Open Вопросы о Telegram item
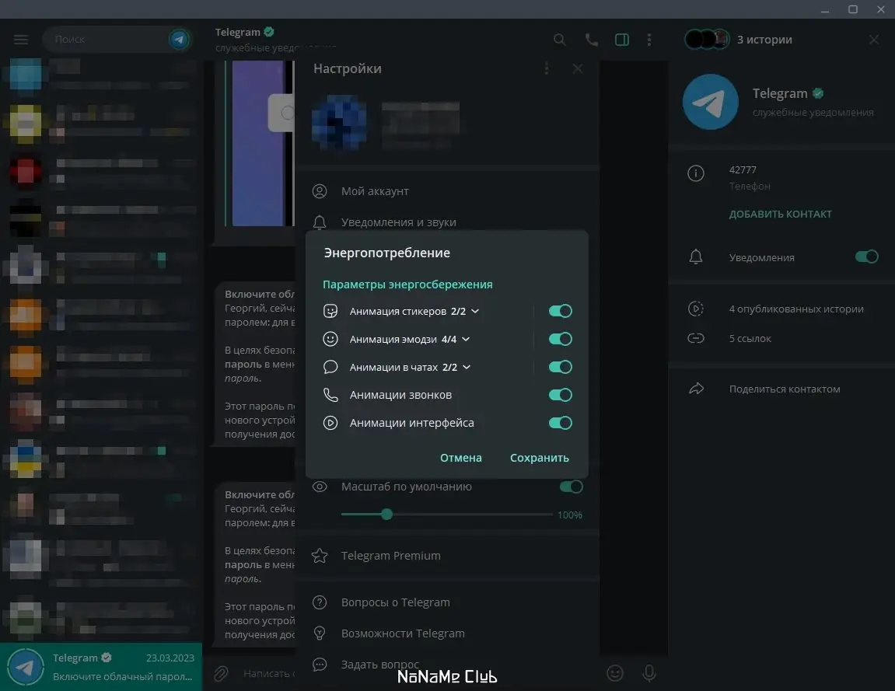Viewport: 895px width, 691px height. point(448,602)
